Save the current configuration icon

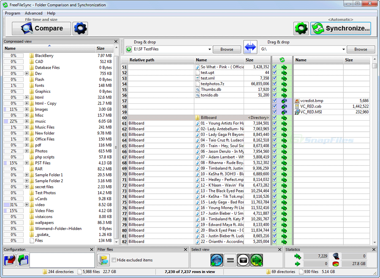click(10, 260)
